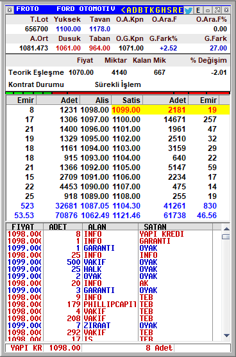Click the weighted average bid value 1087.05
Image resolution: width=236 pixels, height=357 pixels.
point(95,206)
